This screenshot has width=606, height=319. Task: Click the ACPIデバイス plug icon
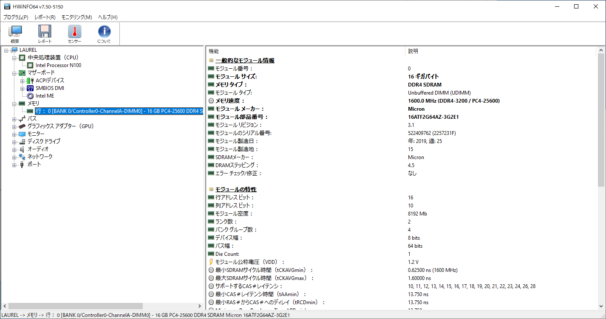30,81
